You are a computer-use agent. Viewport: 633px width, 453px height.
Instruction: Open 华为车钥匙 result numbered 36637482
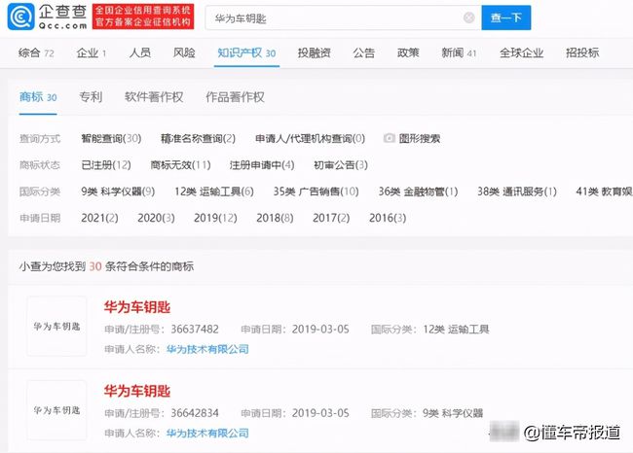pos(137,307)
